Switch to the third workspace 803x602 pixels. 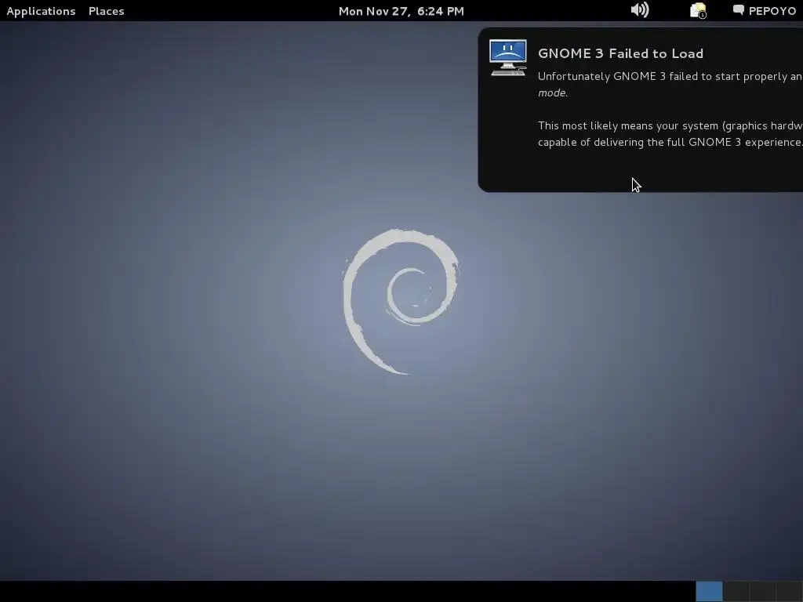point(762,592)
